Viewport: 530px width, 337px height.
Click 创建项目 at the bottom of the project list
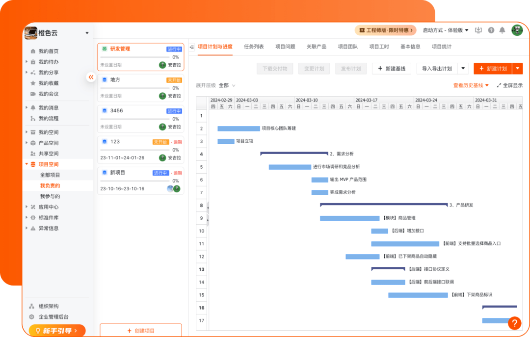140,330
